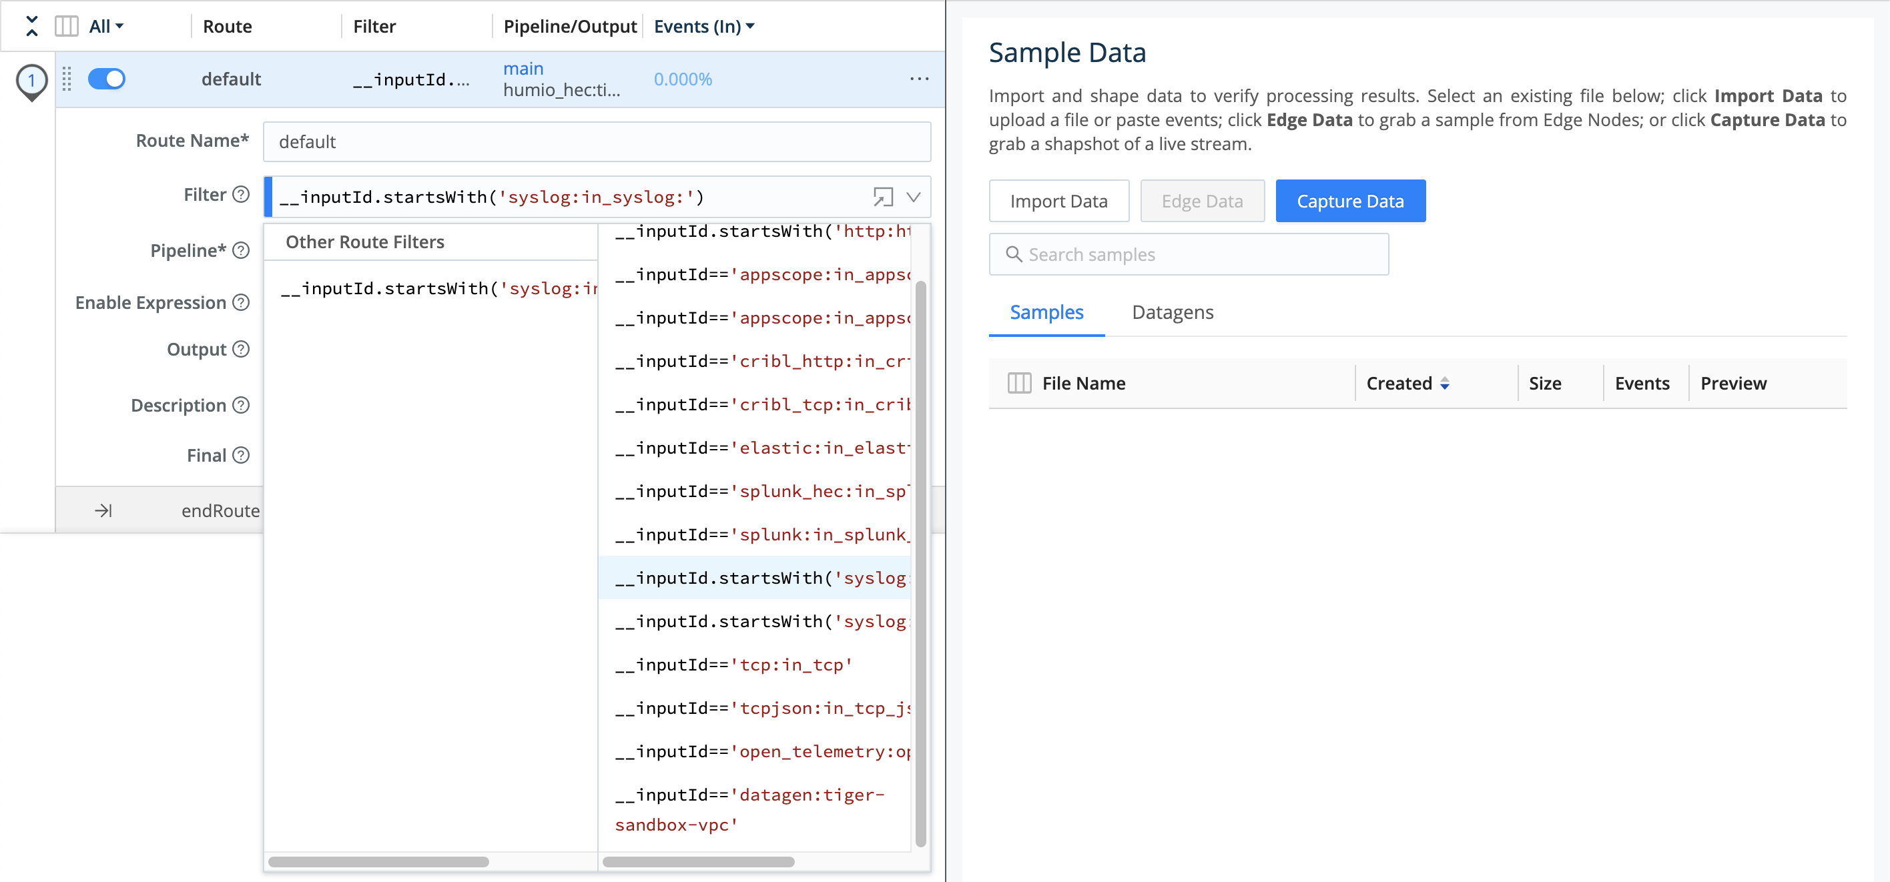Select the Samples tab
Image resolution: width=1890 pixels, height=882 pixels.
click(x=1046, y=312)
